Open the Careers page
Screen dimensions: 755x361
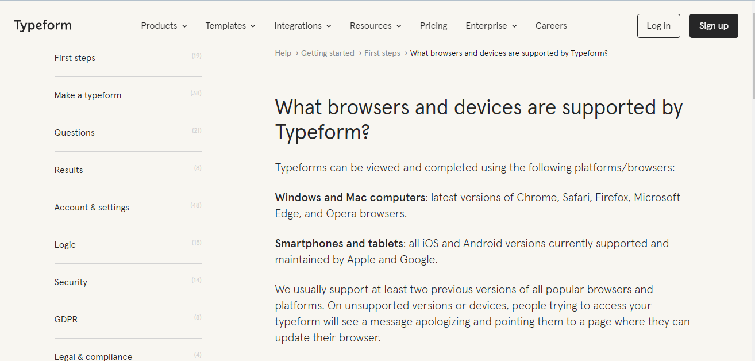(550, 26)
